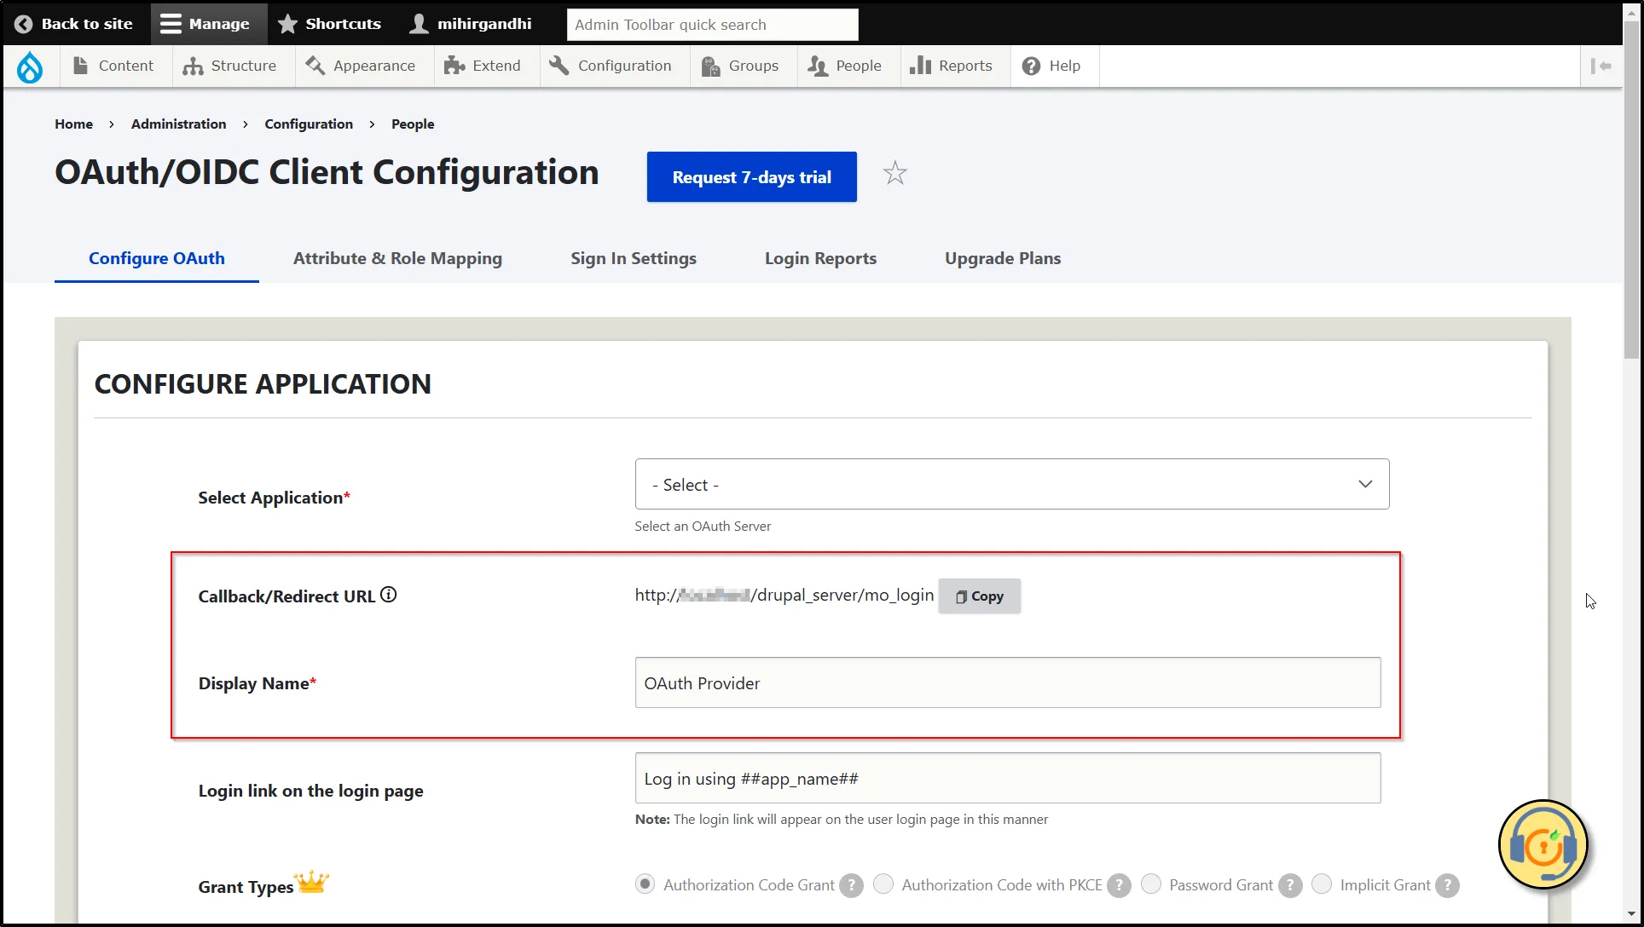Open Login Reports tab
1644x927 pixels.
[819, 258]
